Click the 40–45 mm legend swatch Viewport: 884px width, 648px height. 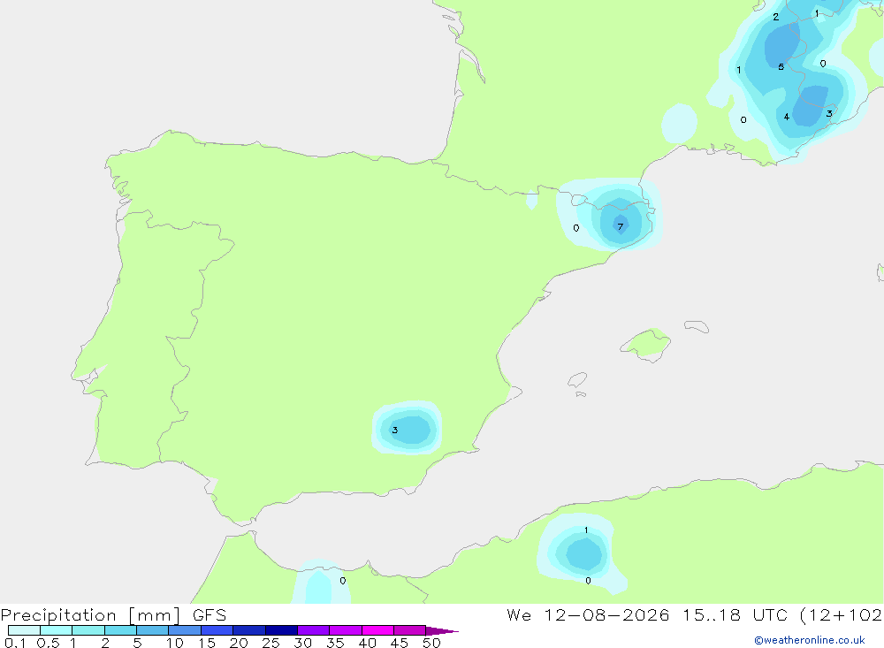pos(377,630)
